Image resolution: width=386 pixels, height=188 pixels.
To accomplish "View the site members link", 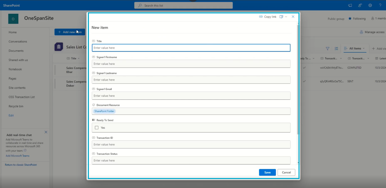I will [378, 19].
